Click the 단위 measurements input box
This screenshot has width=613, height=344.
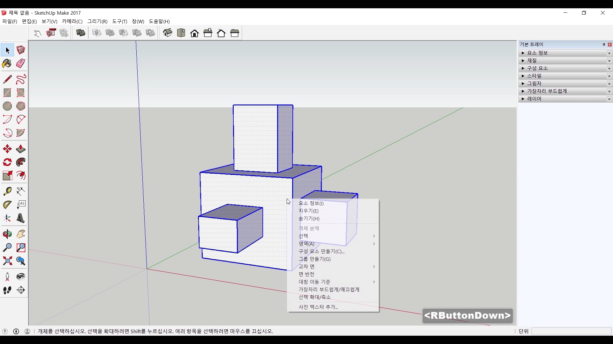pos(571,331)
